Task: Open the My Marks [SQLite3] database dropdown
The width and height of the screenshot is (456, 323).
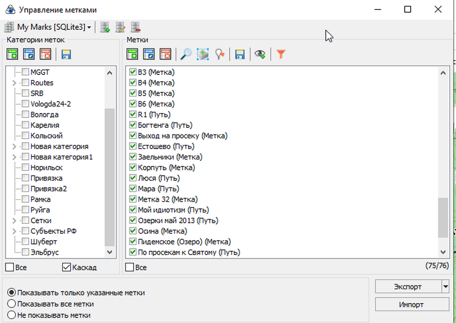Action: coord(49,27)
